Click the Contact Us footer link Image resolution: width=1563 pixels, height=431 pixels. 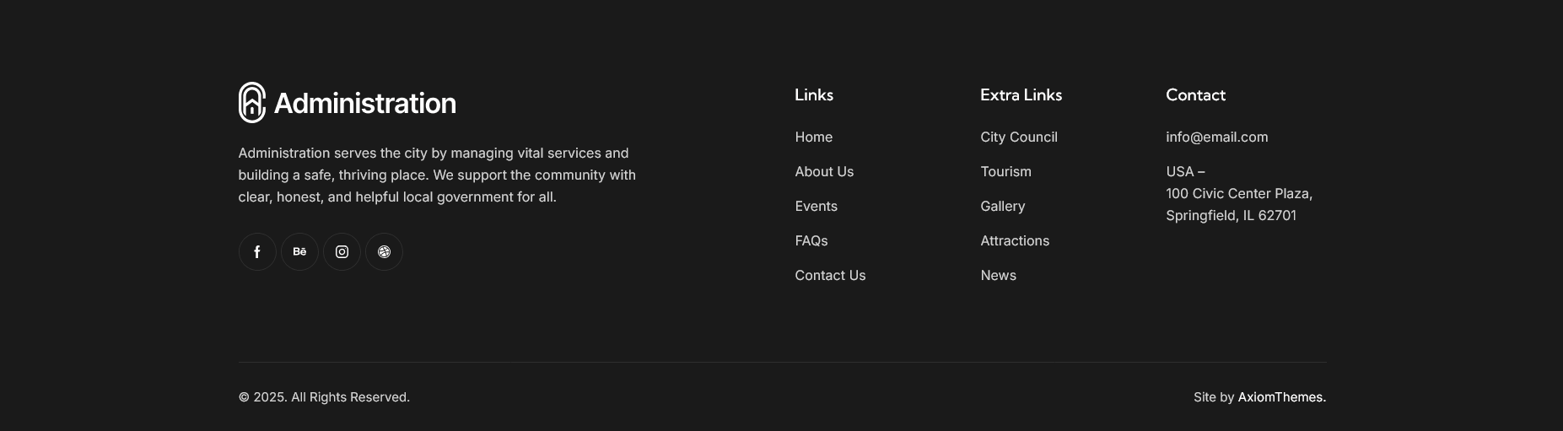(830, 275)
